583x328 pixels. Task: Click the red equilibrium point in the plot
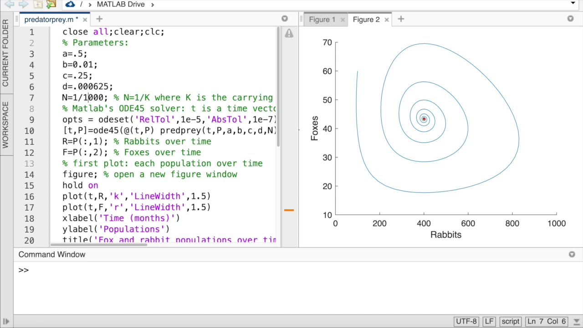(x=424, y=119)
